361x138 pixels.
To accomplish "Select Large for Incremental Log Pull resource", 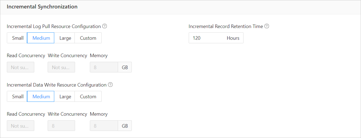I will [x=65, y=38].
